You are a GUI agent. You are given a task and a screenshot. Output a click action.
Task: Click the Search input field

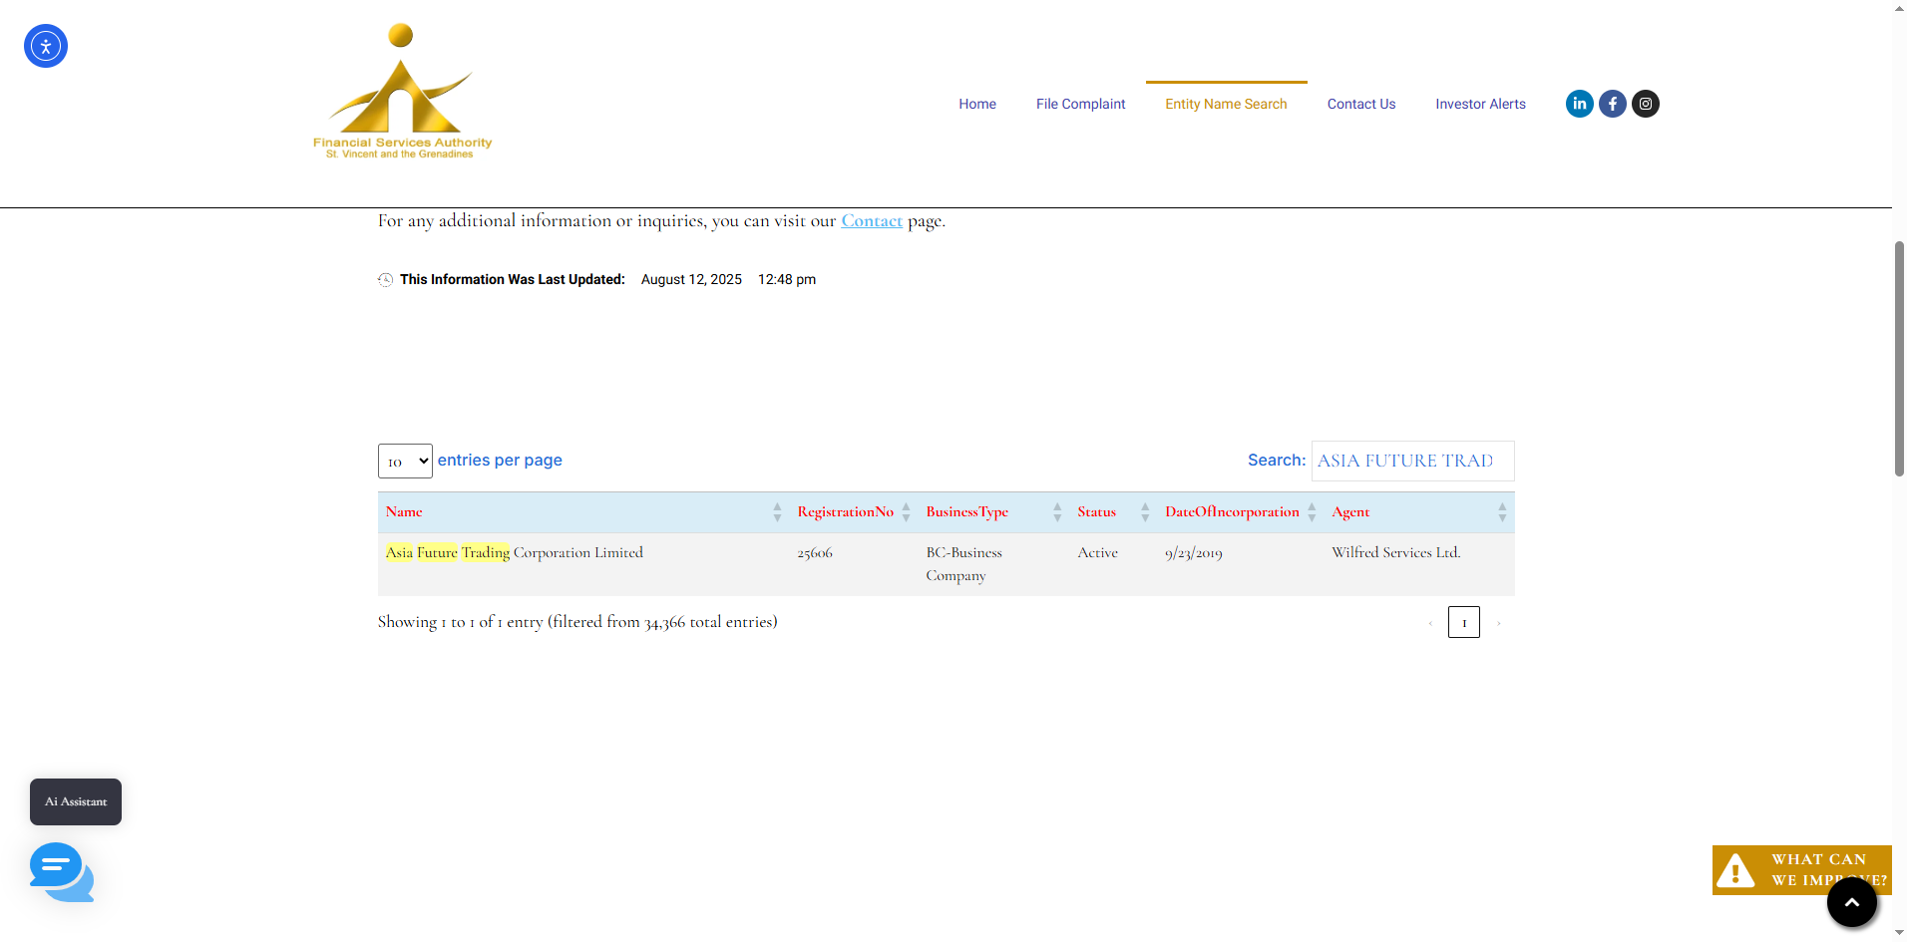tap(1412, 461)
